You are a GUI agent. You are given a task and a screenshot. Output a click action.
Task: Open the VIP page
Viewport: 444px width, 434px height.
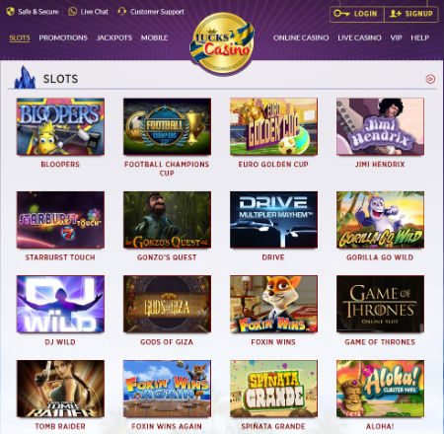click(x=396, y=37)
